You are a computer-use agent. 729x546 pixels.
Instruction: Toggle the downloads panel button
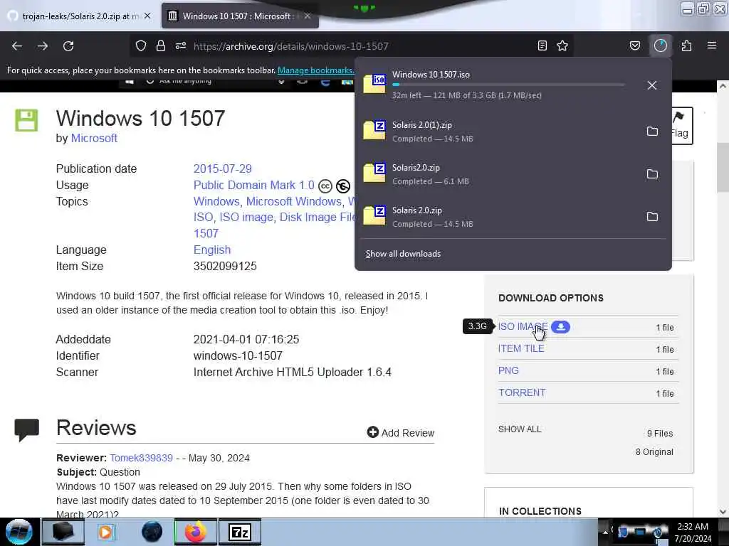click(661, 45)
